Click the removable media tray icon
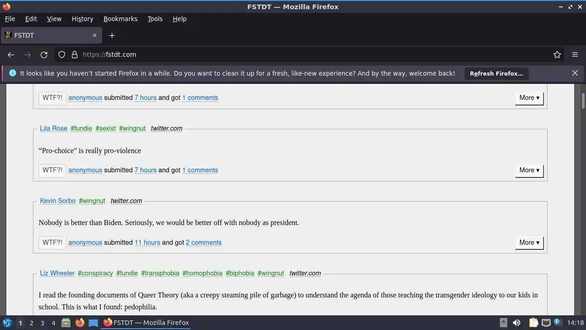This screenshot has width=586, height=330. click(503, 323)
